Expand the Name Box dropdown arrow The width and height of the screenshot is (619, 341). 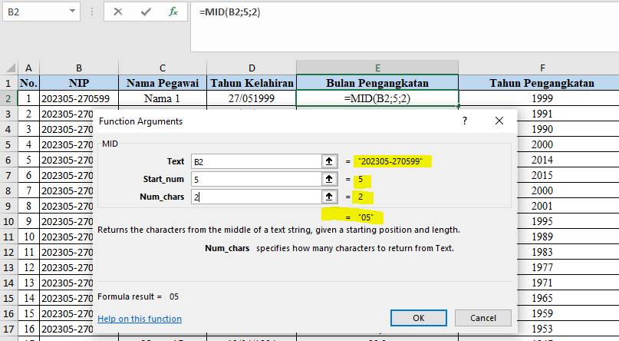coord(72,12)
